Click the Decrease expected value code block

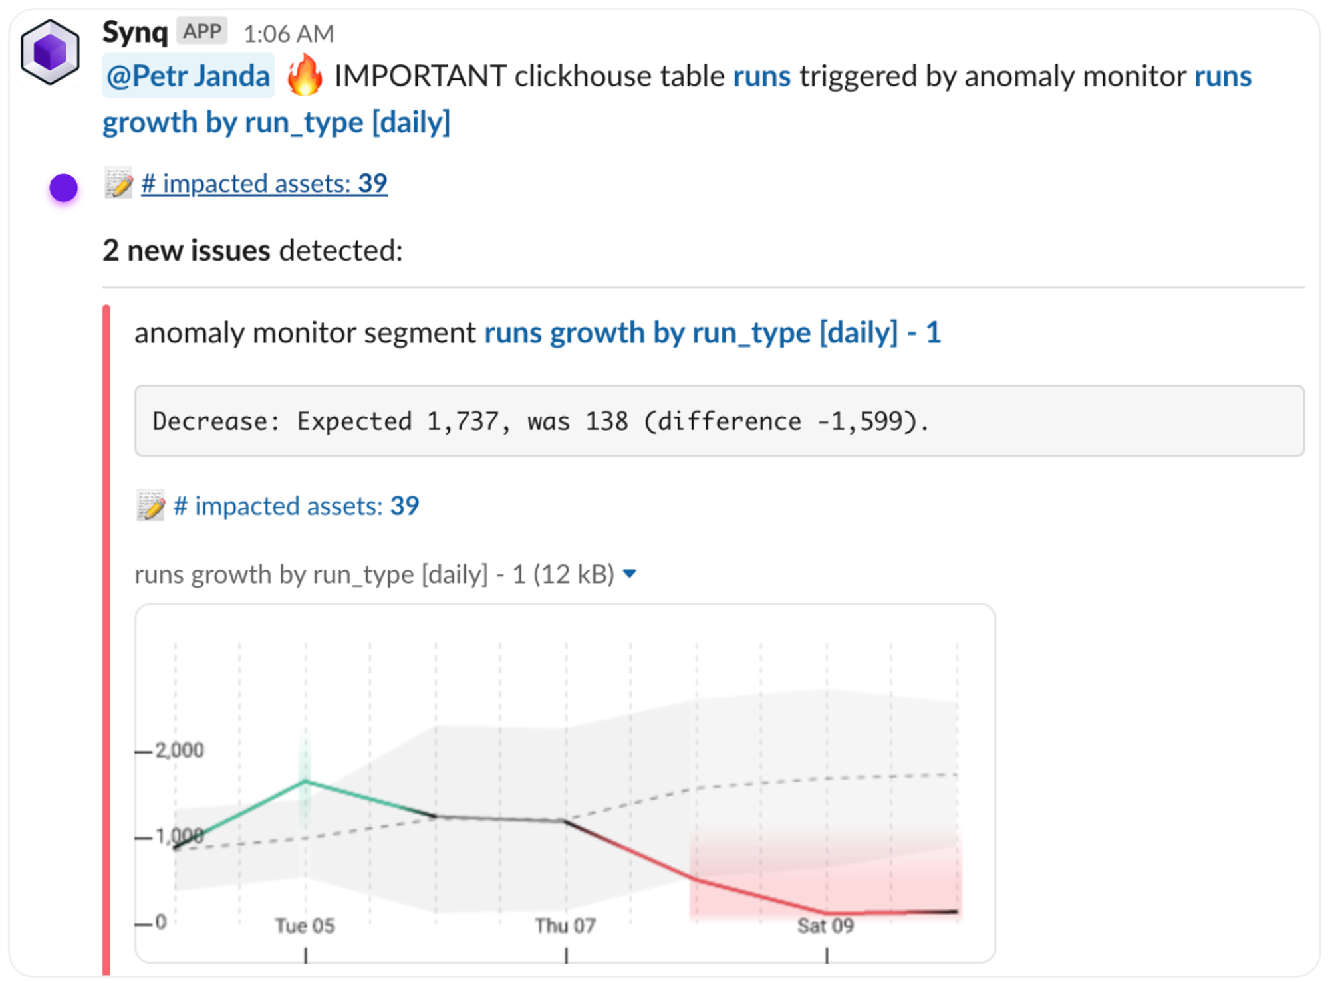tap(718, 421)
